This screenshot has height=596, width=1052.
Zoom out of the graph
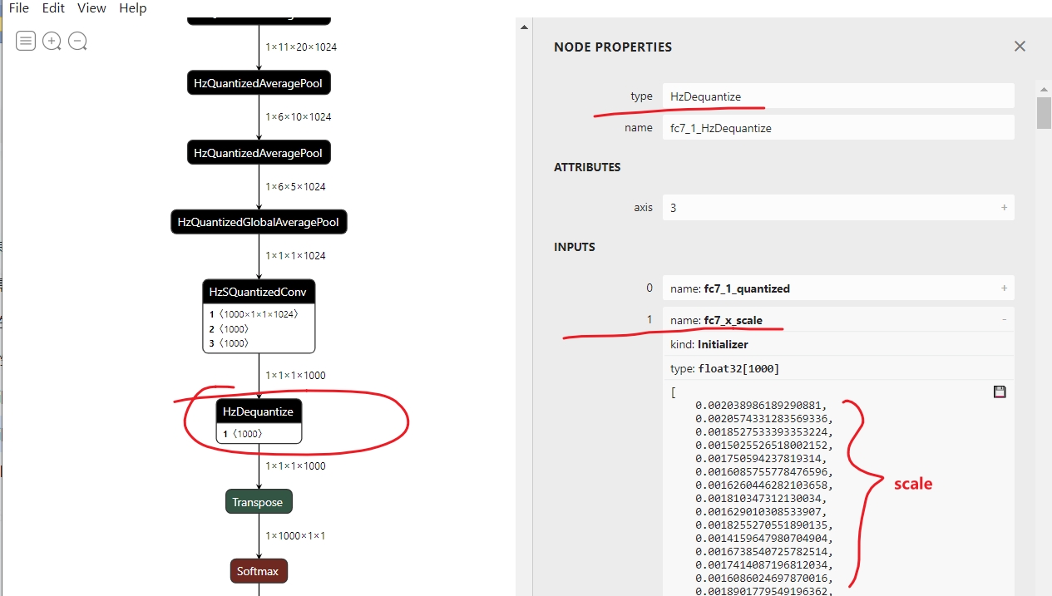(x=77, y=40)
